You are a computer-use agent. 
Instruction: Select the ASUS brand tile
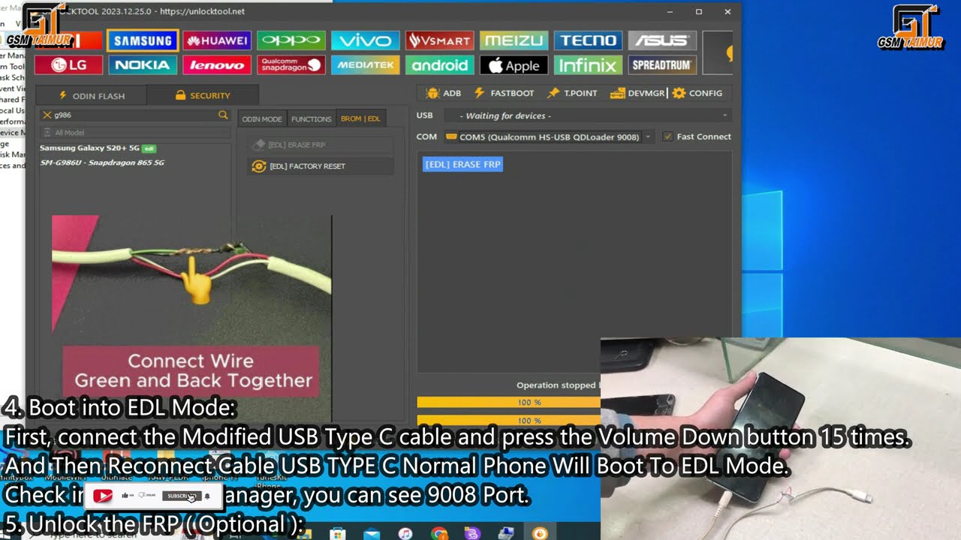[x=662, y=40]
